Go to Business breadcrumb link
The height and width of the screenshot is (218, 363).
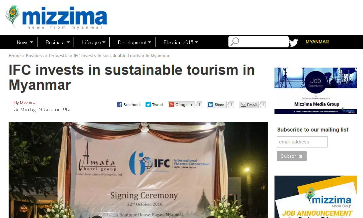[x=35, y=56]
